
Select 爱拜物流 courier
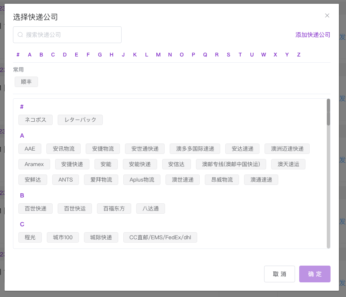101,179
